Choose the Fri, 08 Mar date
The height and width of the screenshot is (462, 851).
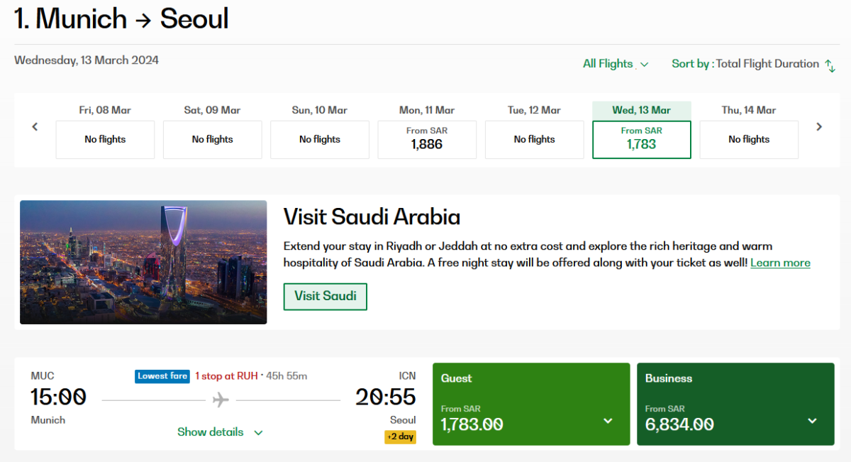coord(105,139)
